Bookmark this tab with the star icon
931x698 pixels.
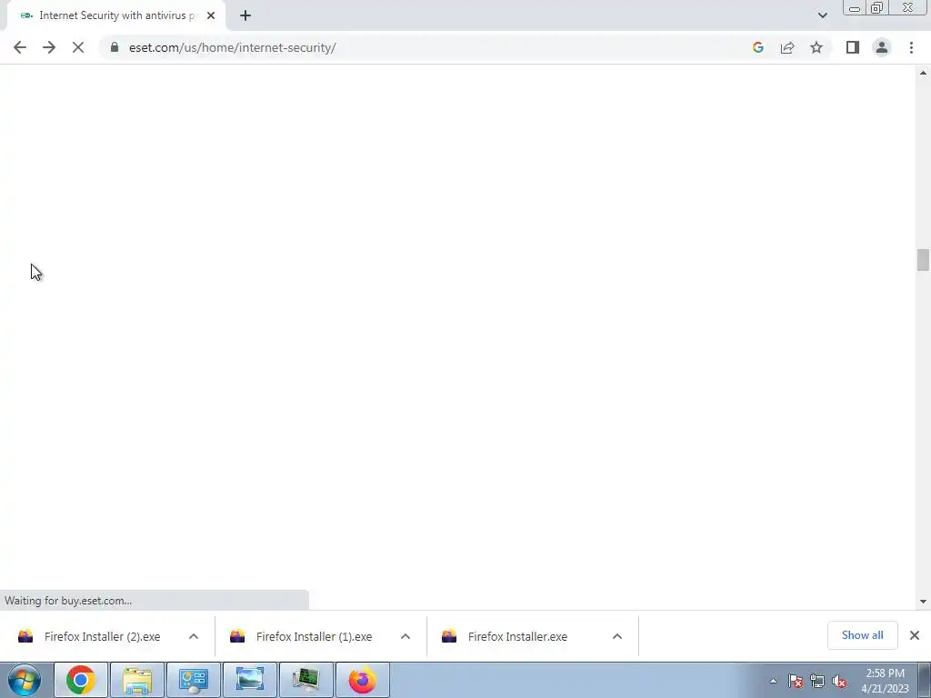tap(816, 47)
